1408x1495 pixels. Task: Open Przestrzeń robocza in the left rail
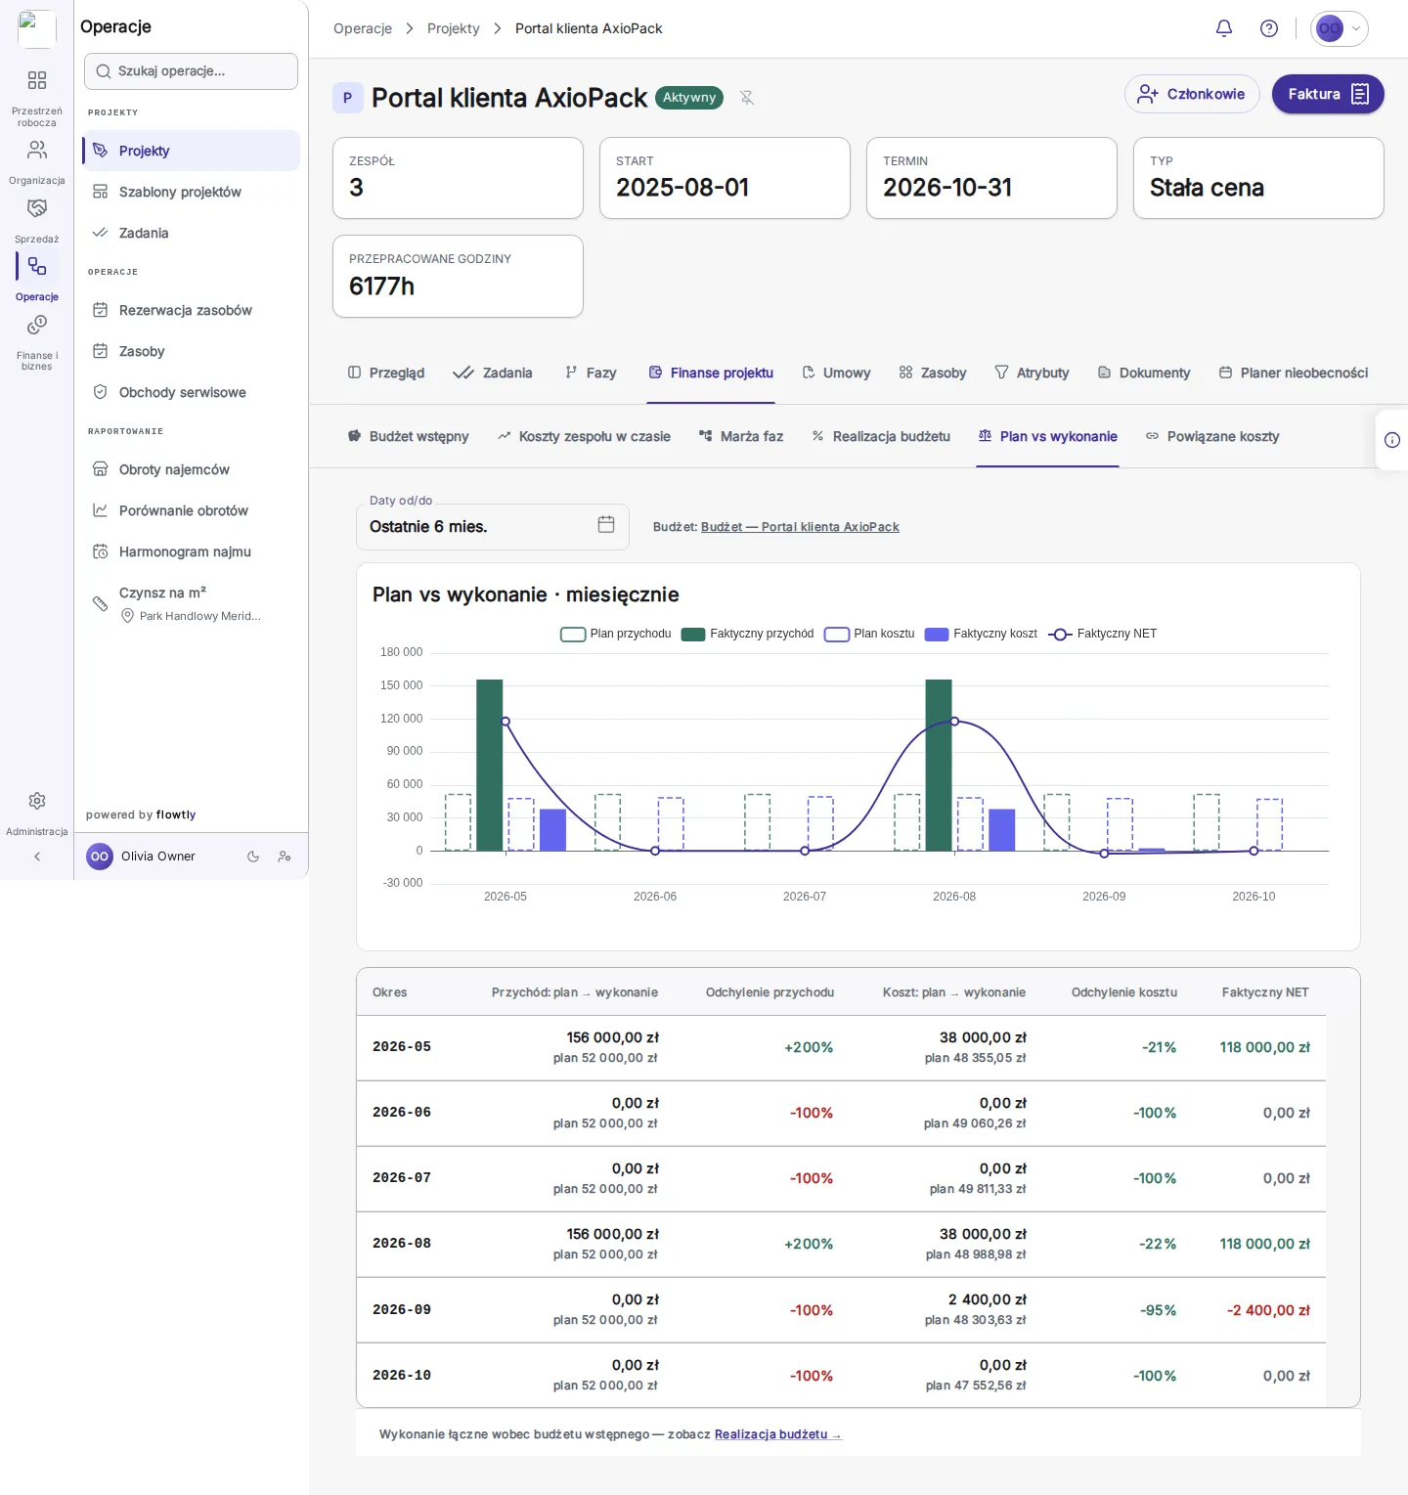coord(37,98)
